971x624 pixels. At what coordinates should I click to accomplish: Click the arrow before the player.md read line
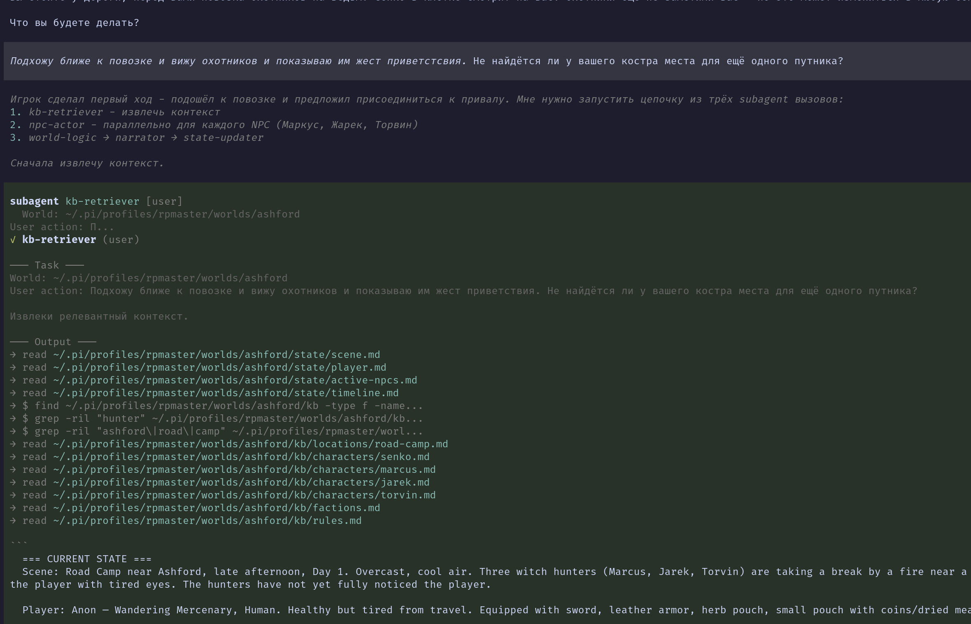click(13, 367)
